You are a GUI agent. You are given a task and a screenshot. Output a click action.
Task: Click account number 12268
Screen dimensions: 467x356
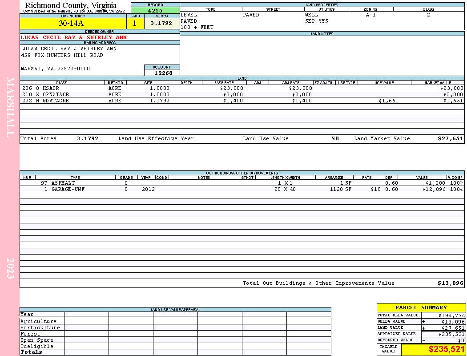[x=163, y=73]
